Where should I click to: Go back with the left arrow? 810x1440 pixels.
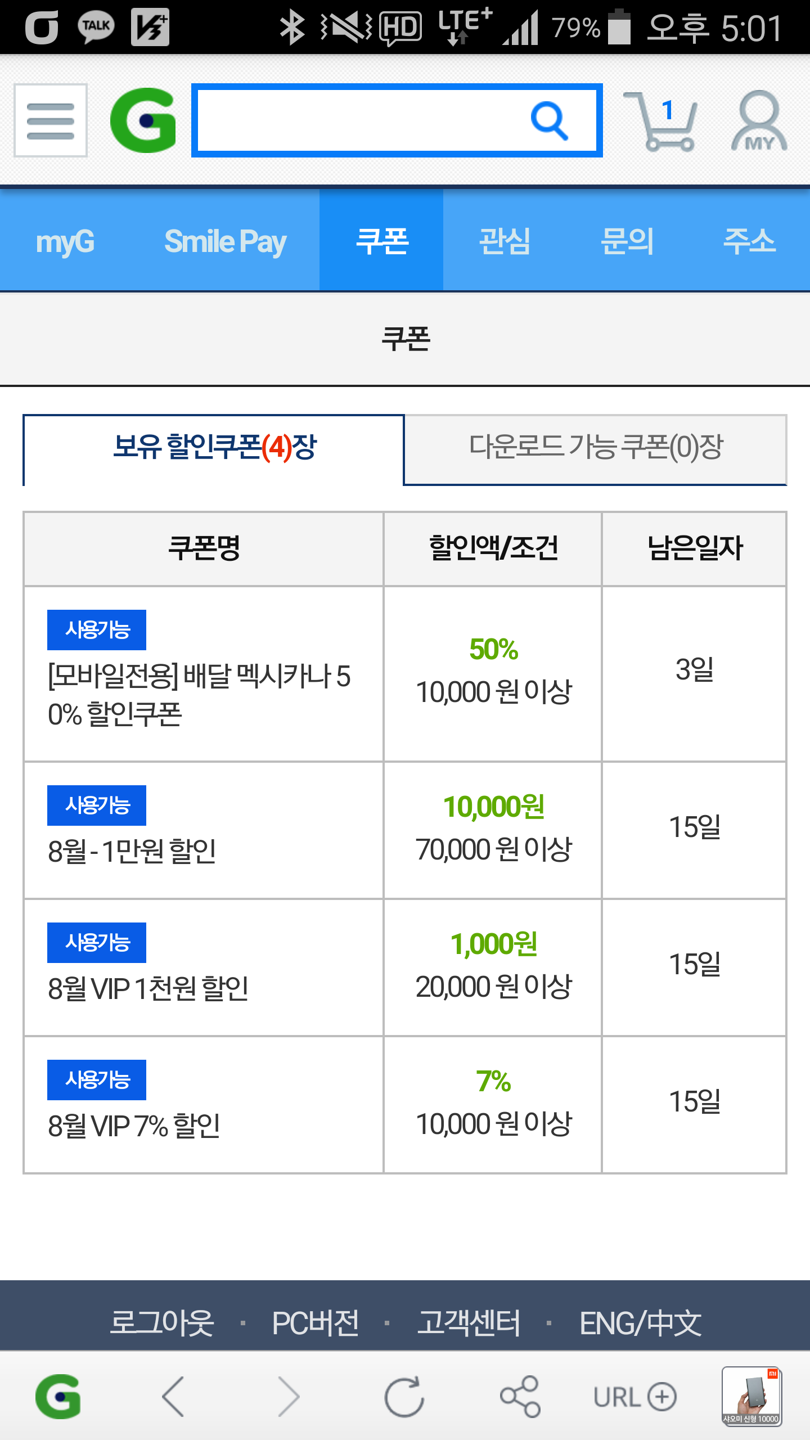click(173, 1396)
